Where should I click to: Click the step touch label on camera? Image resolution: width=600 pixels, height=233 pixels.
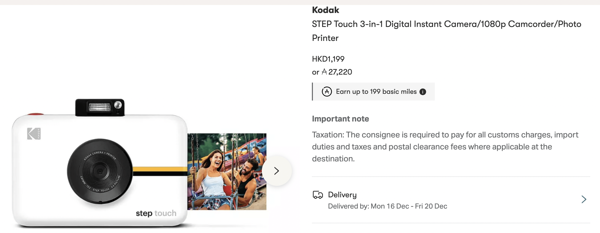[156, 213]
